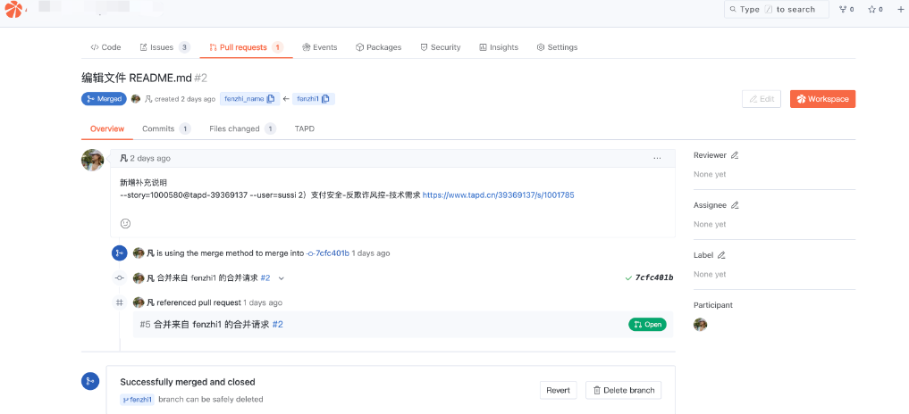Click the Delete branch button
The image size is (909, 414).
pyautogui.click(x=623, y=390)
